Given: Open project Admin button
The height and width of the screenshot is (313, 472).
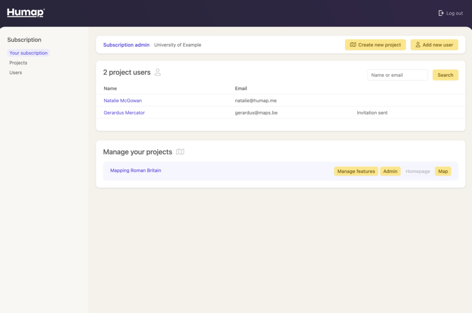Looking at the screenshot, I should point(390,171).
